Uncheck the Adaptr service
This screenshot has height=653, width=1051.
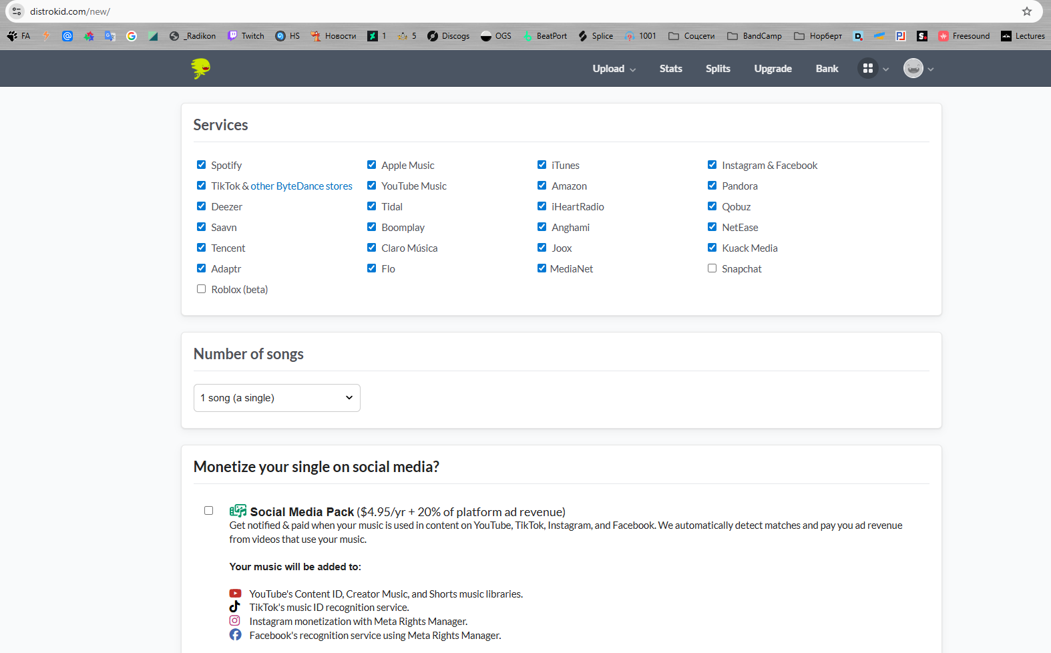(201, 268)
